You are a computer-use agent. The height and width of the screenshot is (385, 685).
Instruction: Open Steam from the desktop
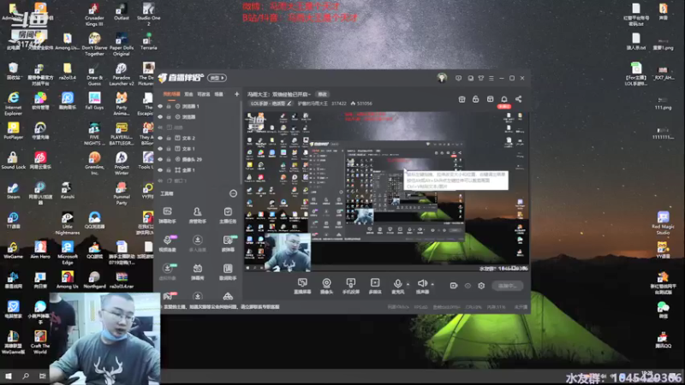click(13, 191)
